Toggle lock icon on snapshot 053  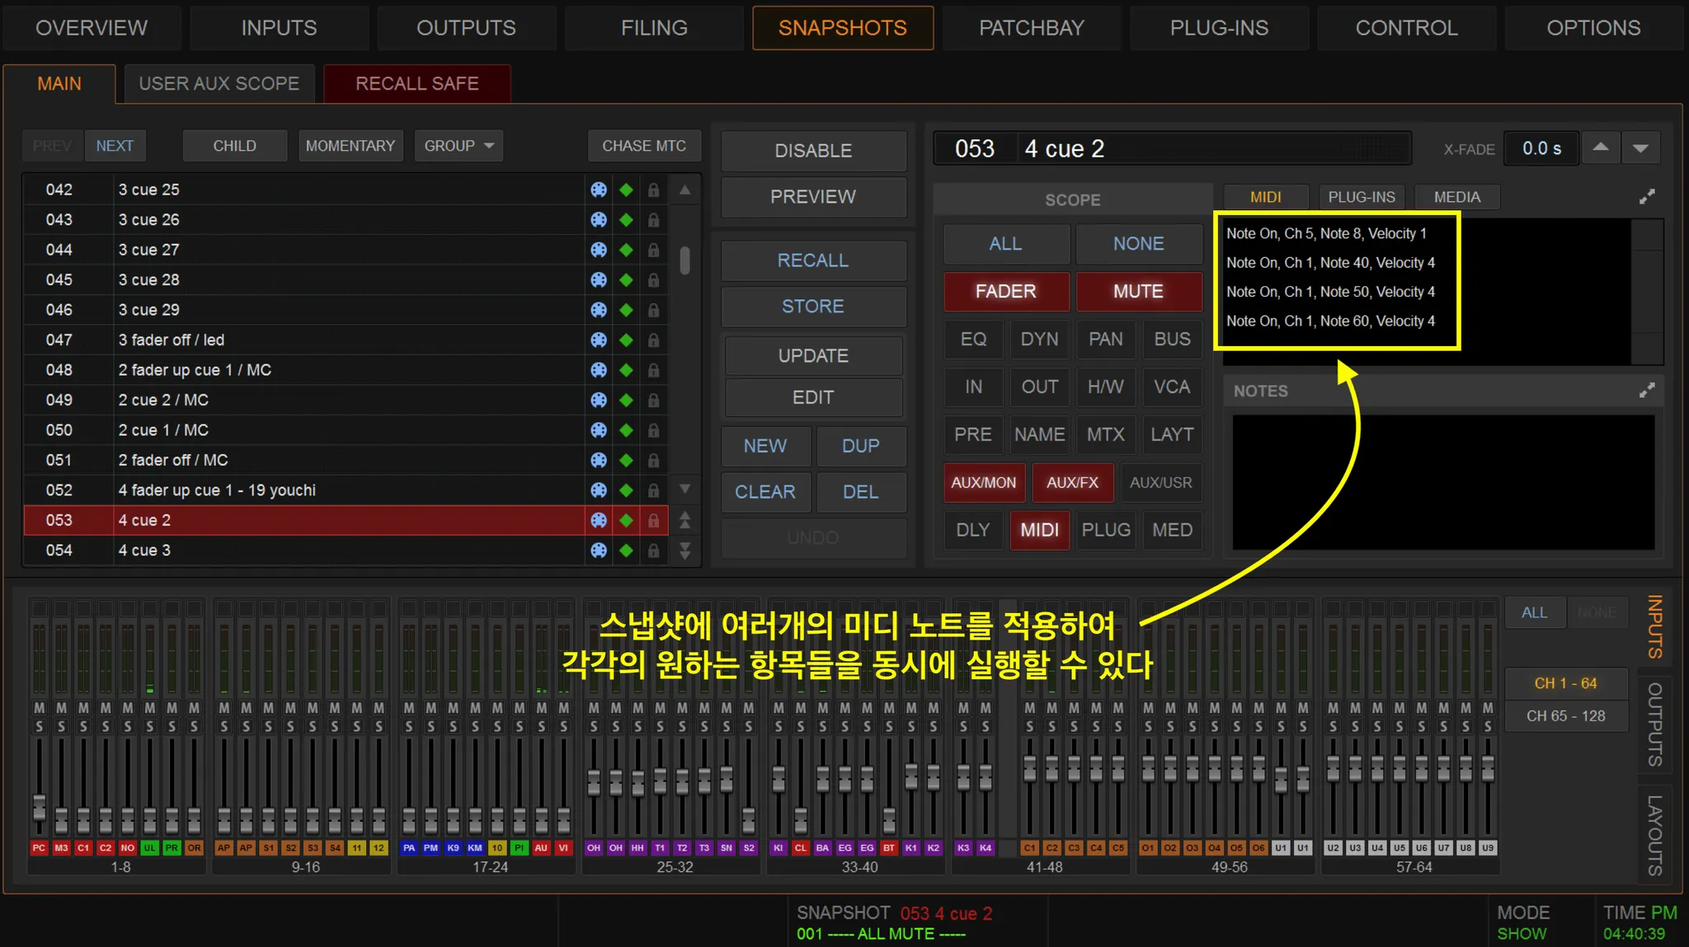tap(653, 520)
